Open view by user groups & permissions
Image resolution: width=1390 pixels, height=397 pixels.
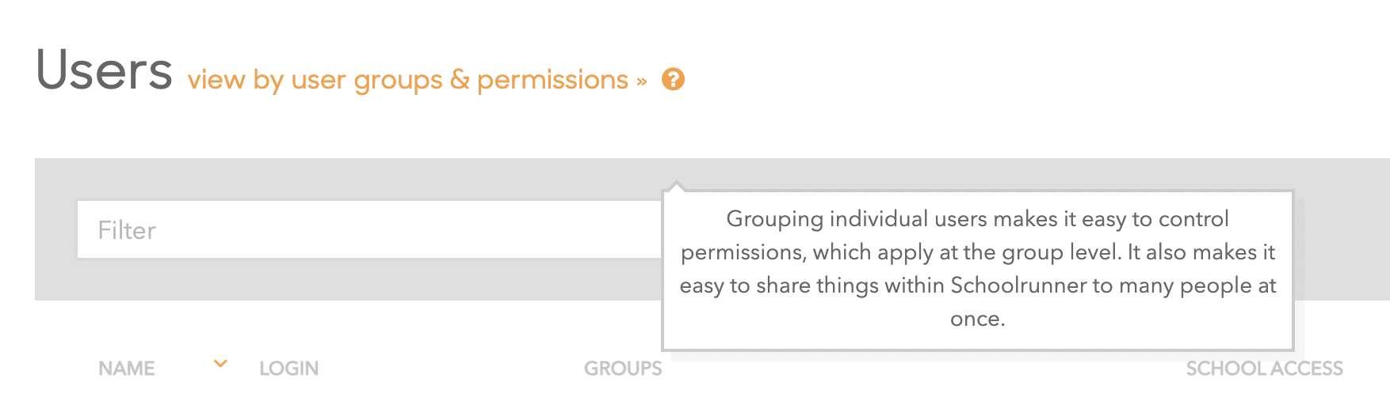(x=407, y=80)
